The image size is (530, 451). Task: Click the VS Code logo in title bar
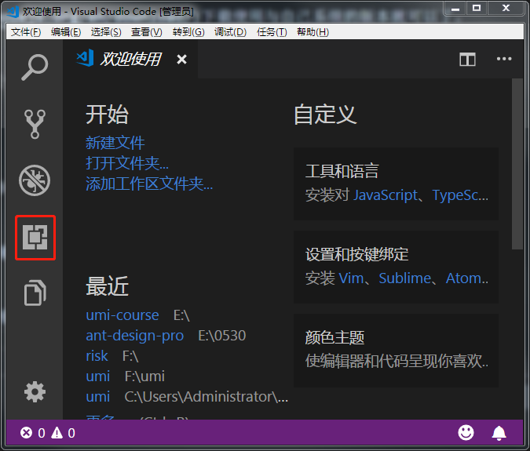coord(13,11)
